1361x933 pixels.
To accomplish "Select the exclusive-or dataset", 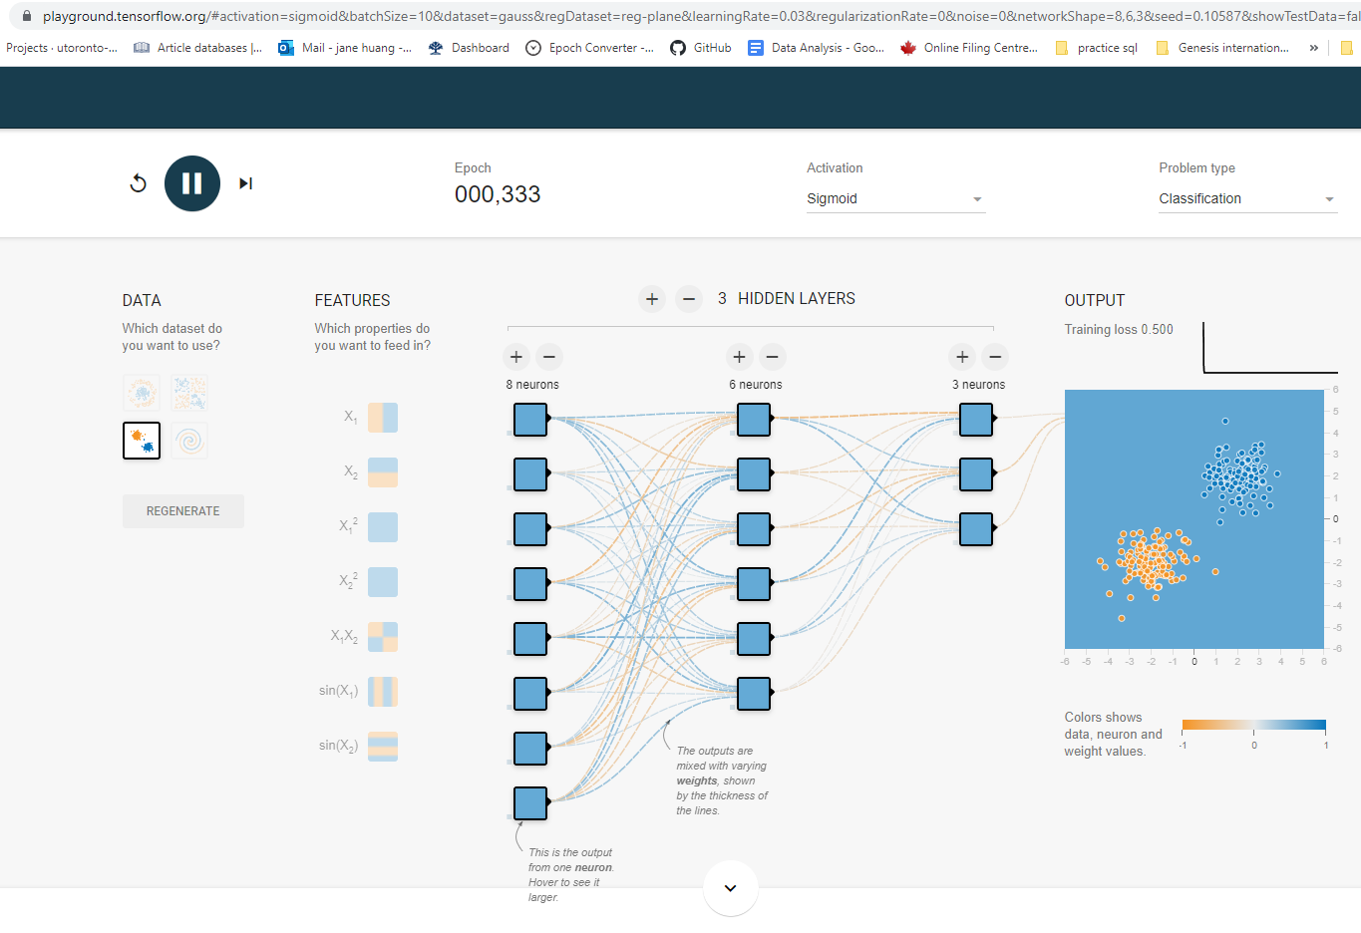I will (189, 392).
